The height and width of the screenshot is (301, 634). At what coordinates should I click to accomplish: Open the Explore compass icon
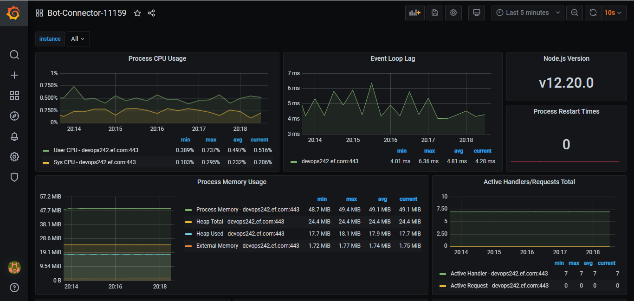14,116
